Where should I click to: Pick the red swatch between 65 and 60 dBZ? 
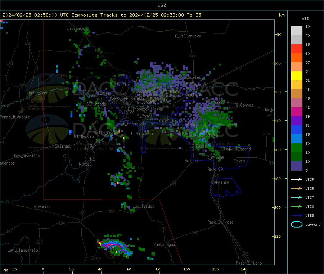pyautogui.click(x=297, y=49)
